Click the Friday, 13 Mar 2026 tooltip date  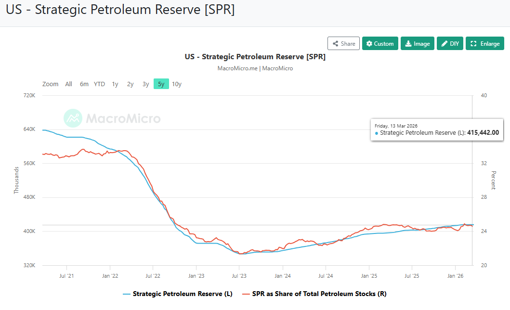click(x=396, y=126)
